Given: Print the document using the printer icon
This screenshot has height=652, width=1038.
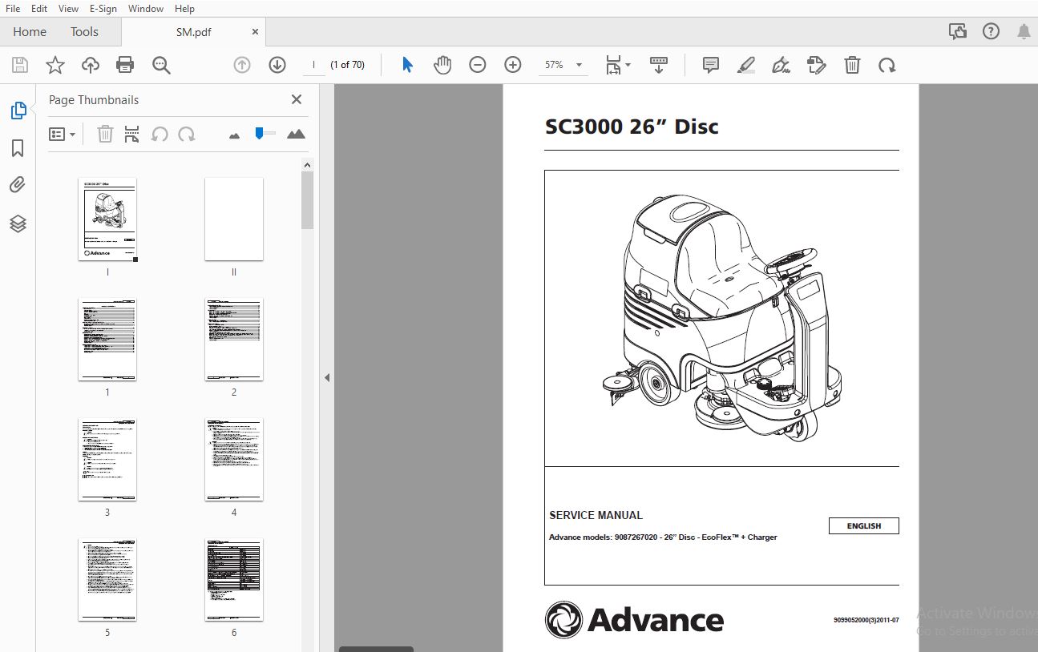Looking at the screenshot, I should coord(125,65).
